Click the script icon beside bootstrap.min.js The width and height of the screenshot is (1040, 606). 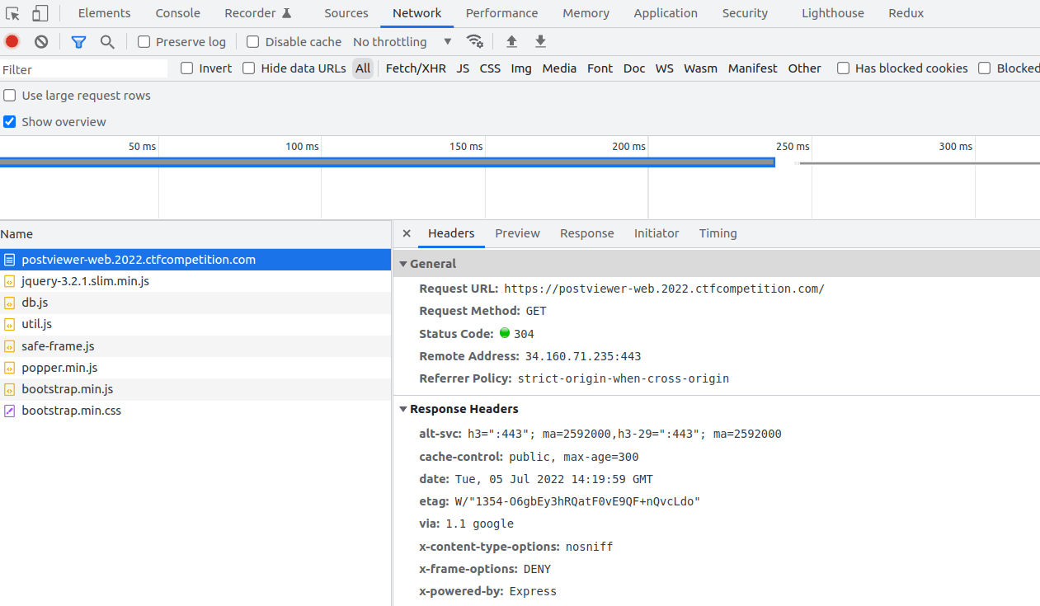pos(10,389)
